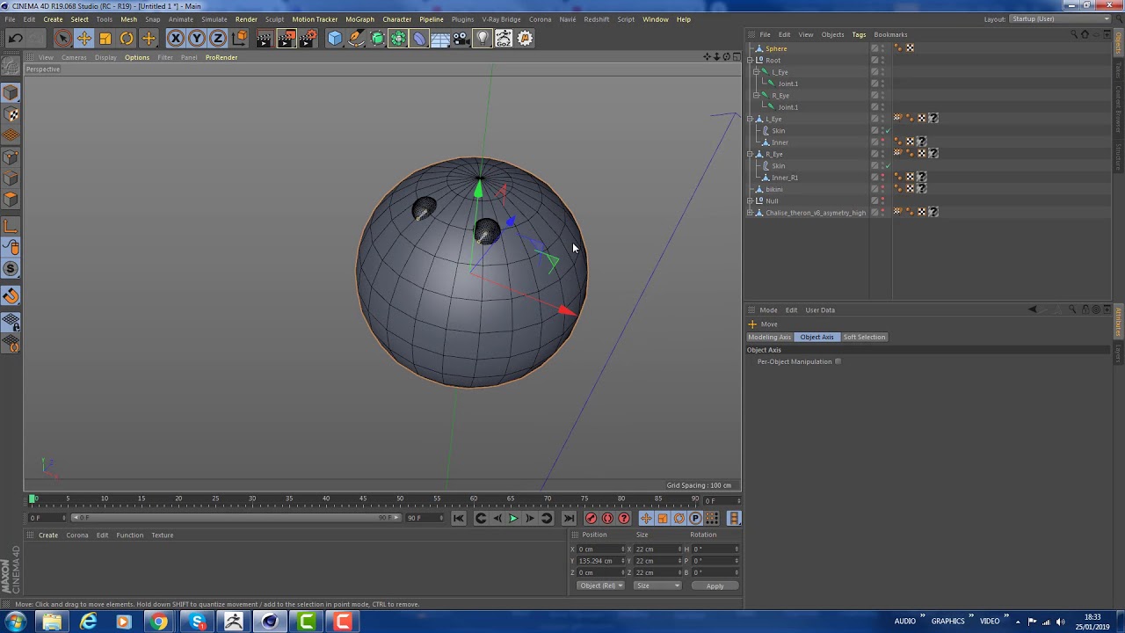Click the Autokeying button
1125x633 pixels.
[607, 519]
